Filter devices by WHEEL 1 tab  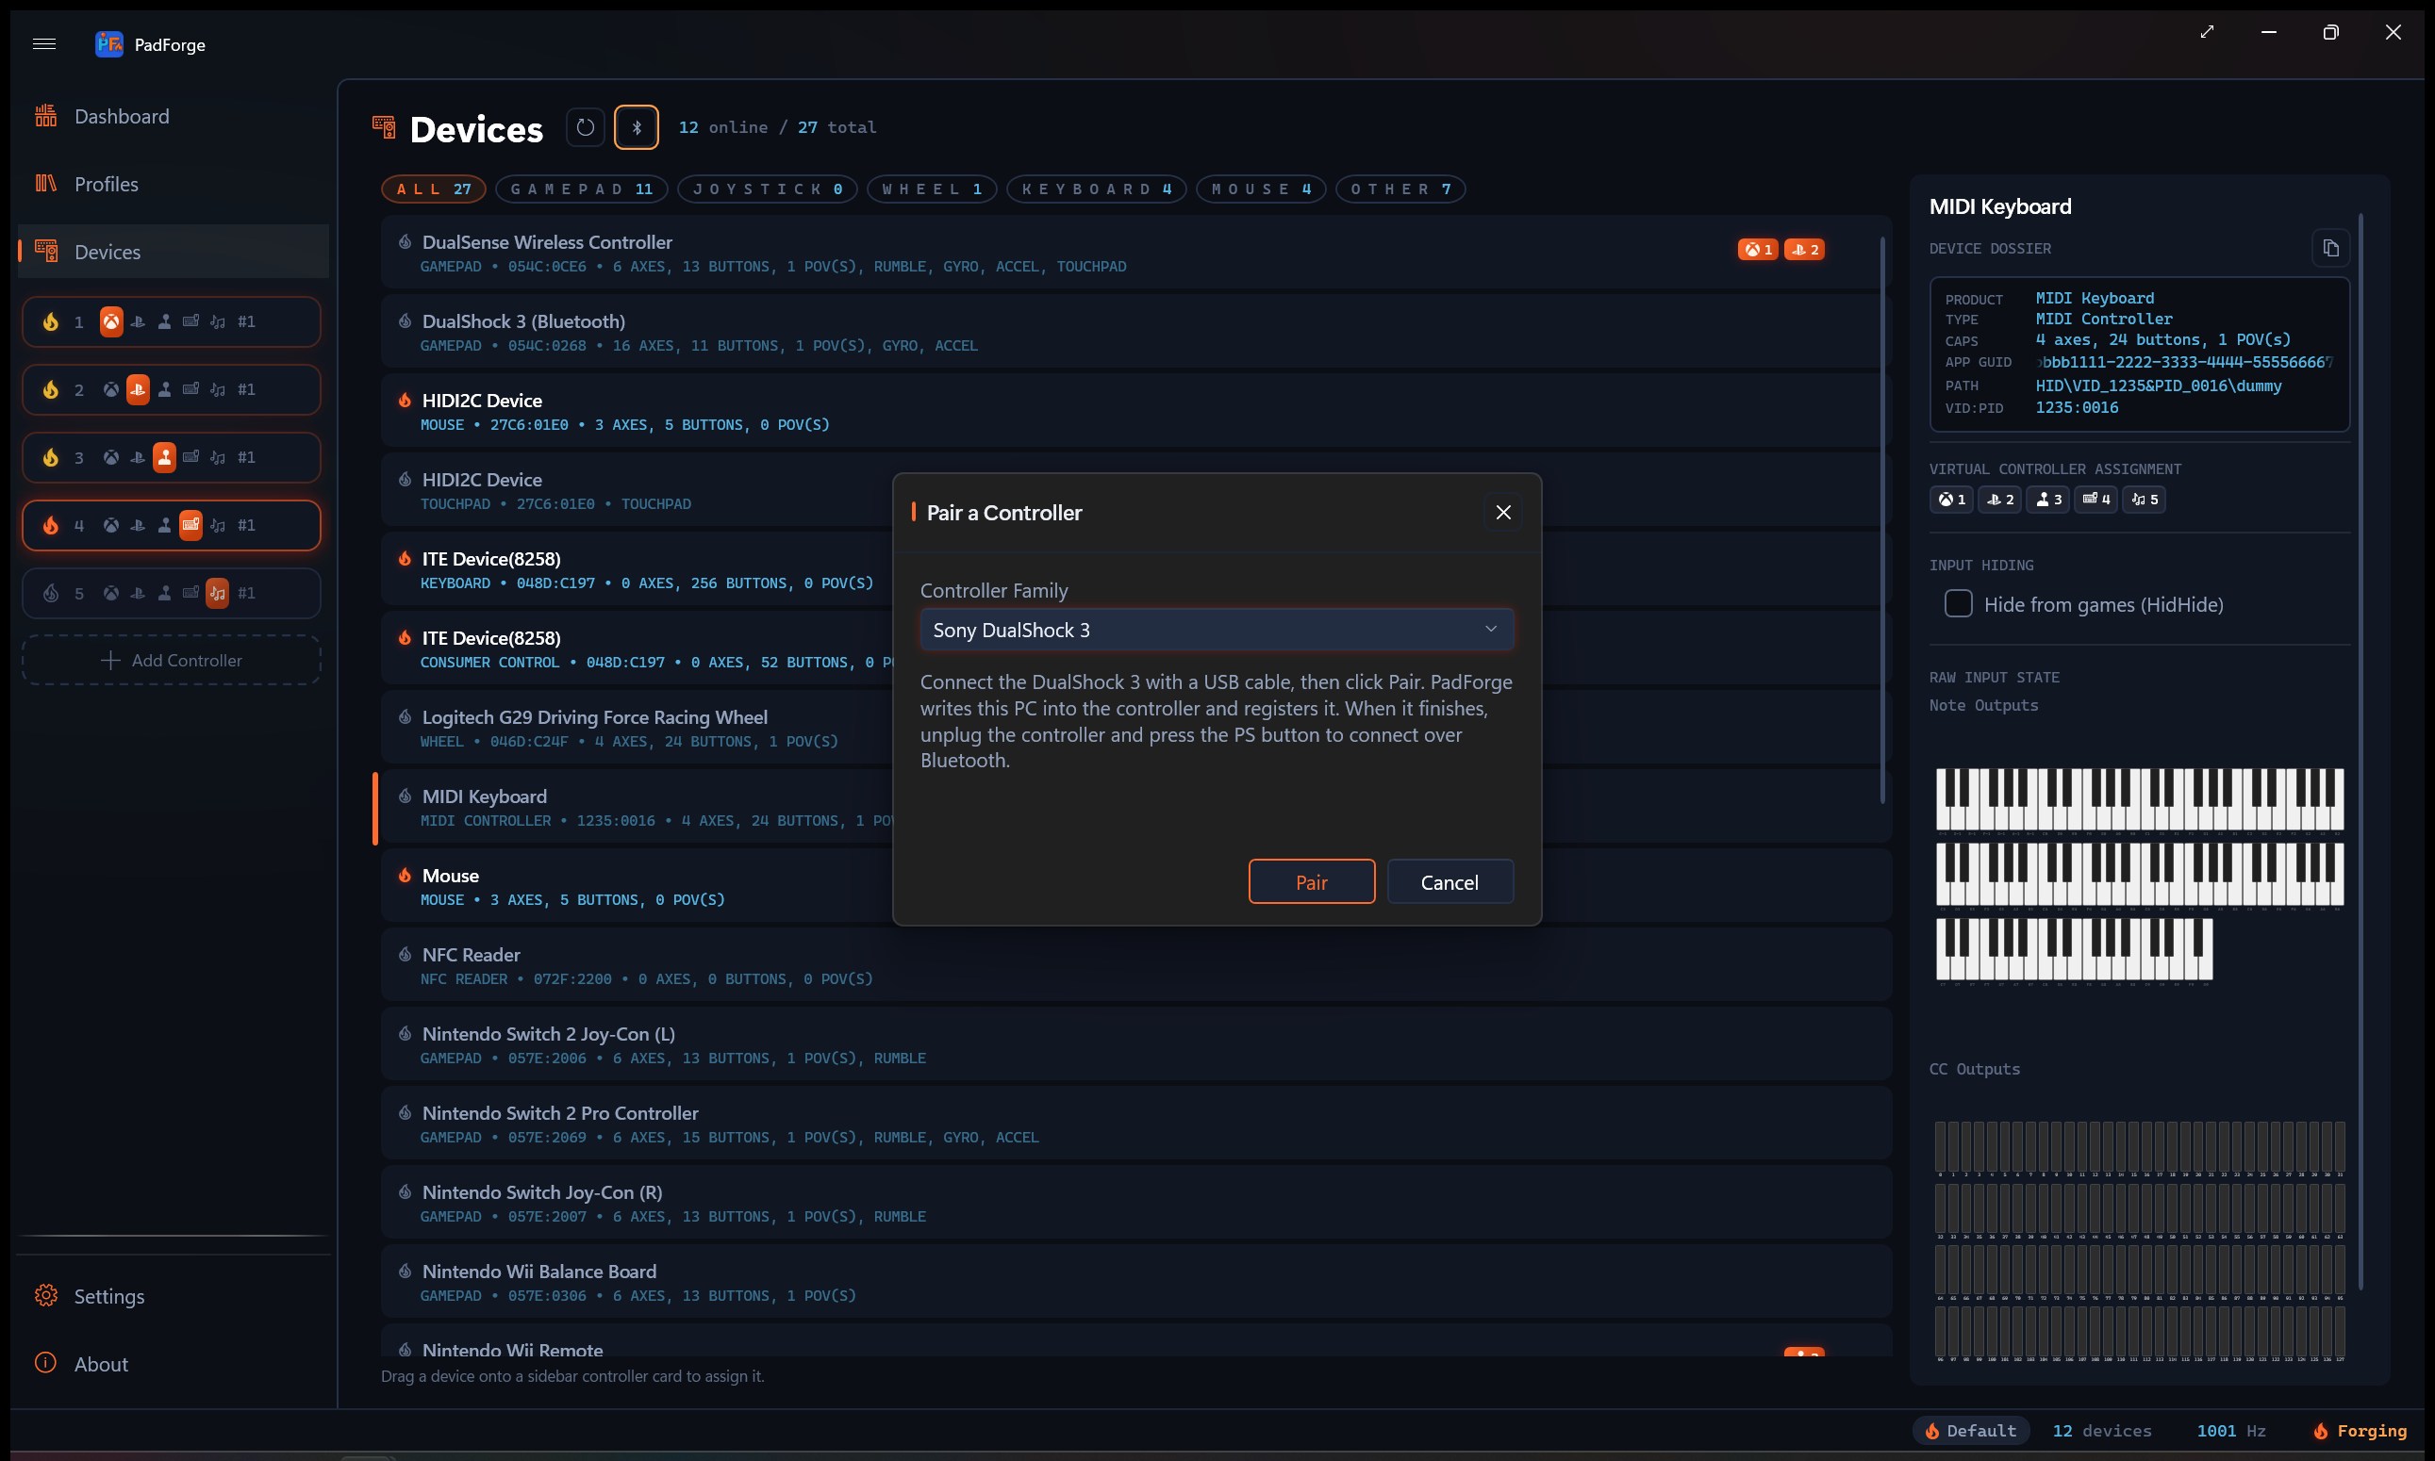(932, 189)
